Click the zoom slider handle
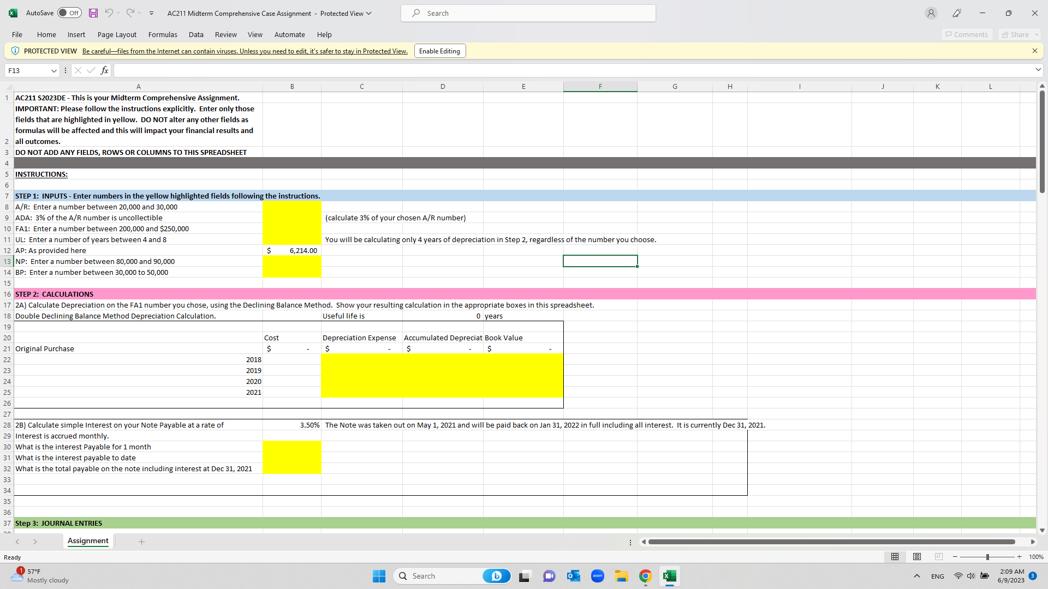 987,557
